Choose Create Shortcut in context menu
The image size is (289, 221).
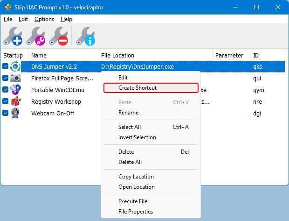point(151,88)
